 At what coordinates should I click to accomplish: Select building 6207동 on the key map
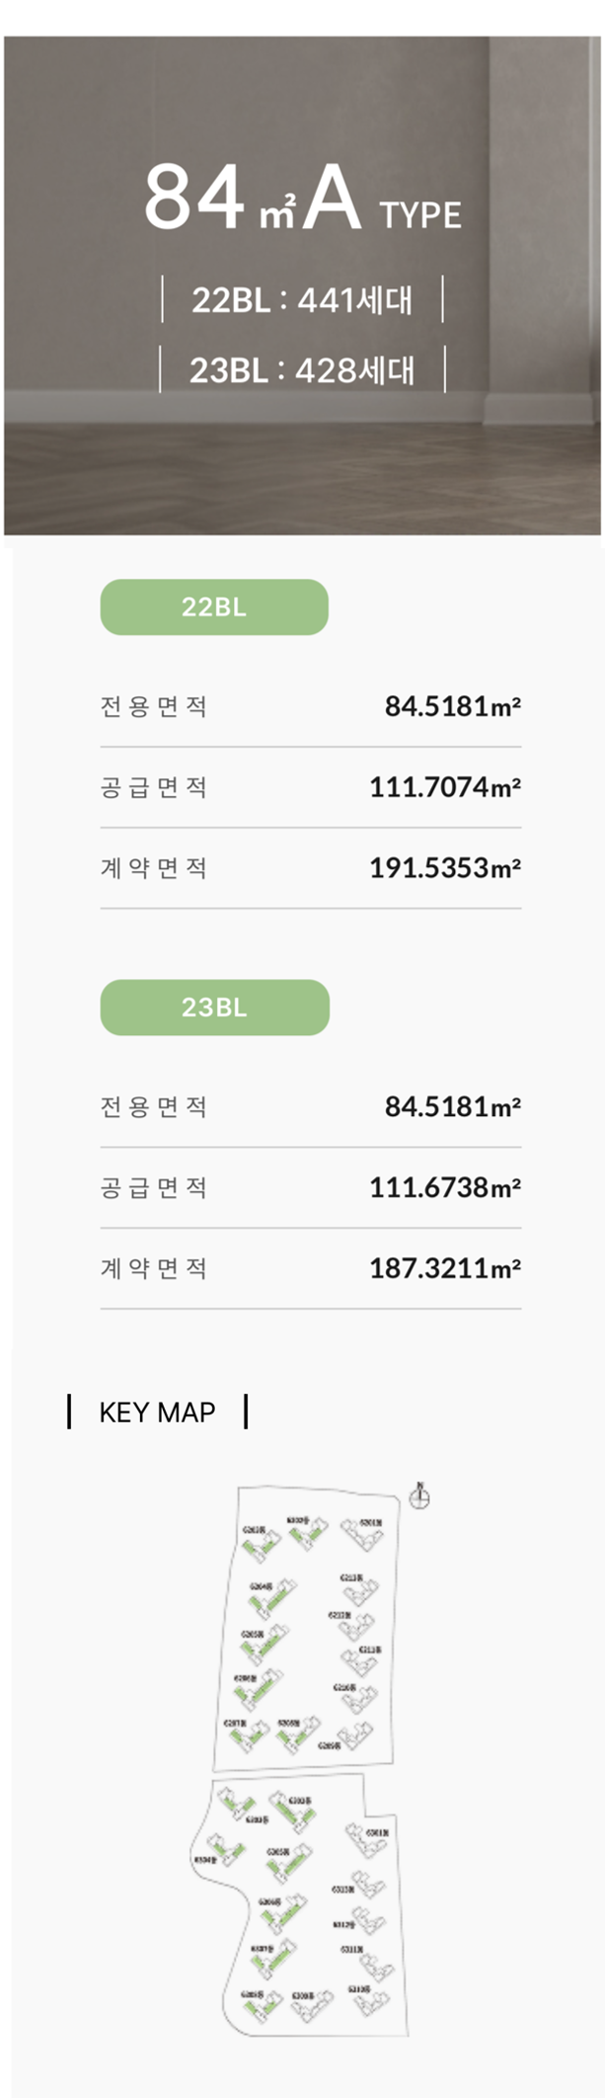click(249, 1735)
